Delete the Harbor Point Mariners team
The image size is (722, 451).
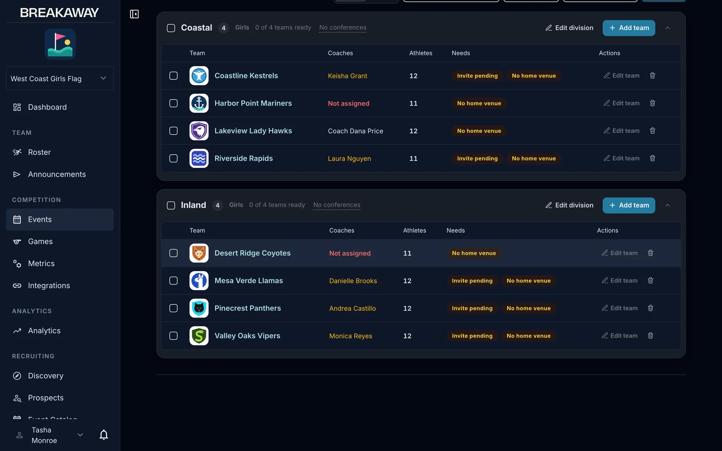(653, 103)
